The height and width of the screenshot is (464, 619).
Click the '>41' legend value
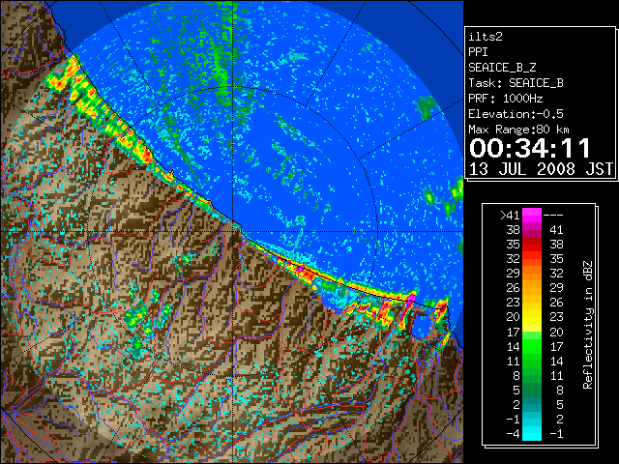510,216
